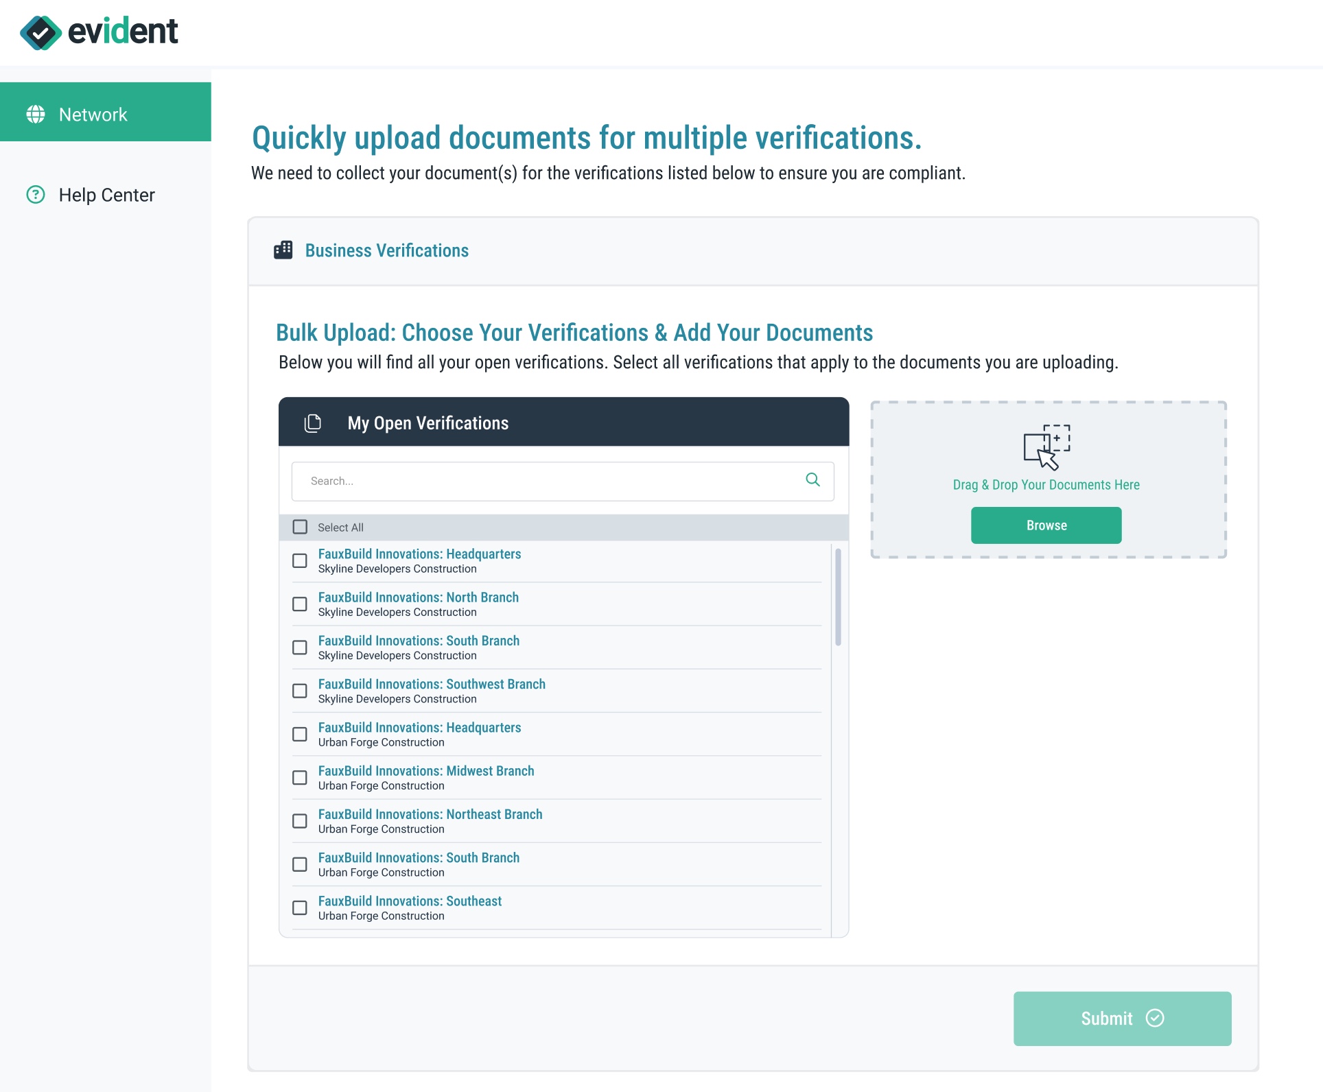1323x1092 pixels.
Task: Click the Browse button to upload documents
Action: (x=1046, y=525)
